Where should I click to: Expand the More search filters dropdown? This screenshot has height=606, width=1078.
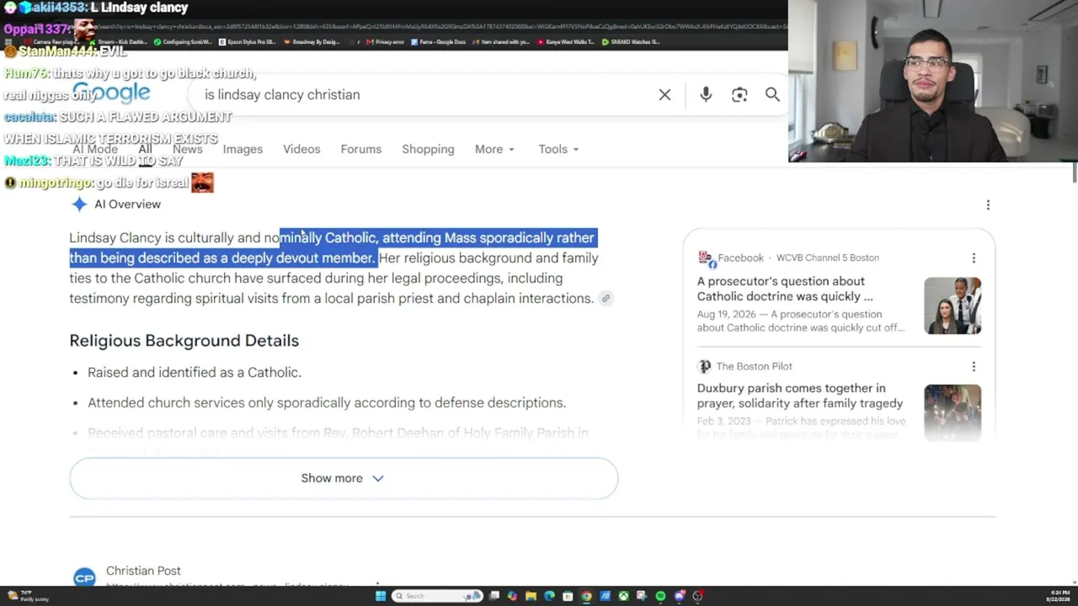(x=494, y=149)
